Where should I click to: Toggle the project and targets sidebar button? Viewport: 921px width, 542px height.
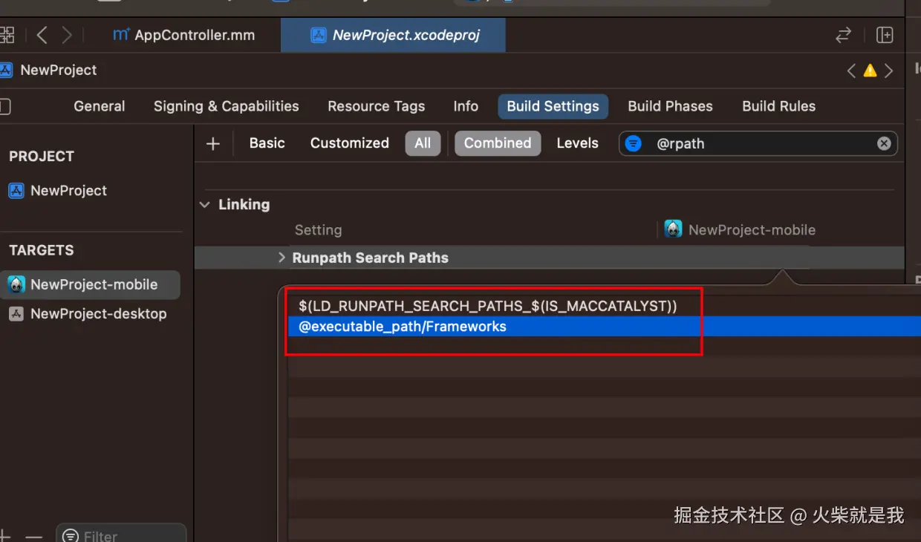pyautogui.click(x=4, y=106)
